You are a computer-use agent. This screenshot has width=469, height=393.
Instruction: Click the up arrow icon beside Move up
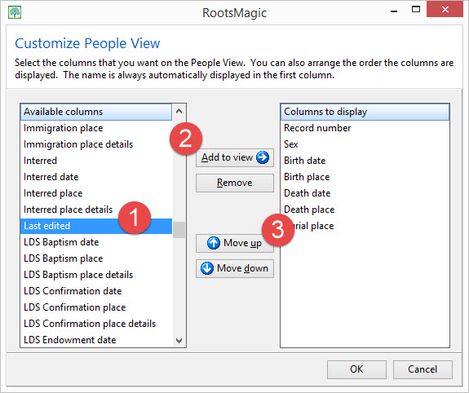click(213, 243)
